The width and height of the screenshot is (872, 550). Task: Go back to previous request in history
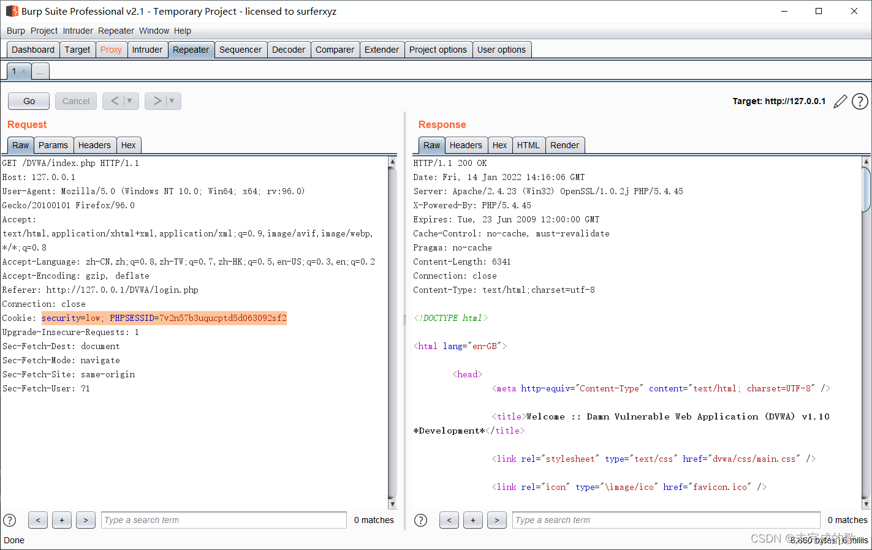115,101
